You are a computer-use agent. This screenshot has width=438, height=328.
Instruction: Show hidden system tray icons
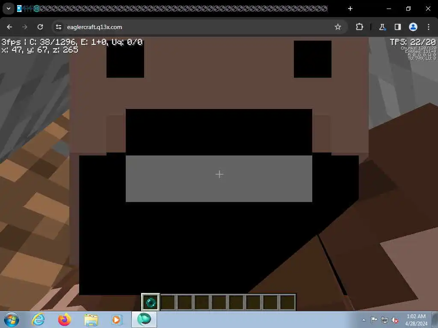(x=364, y=320)
